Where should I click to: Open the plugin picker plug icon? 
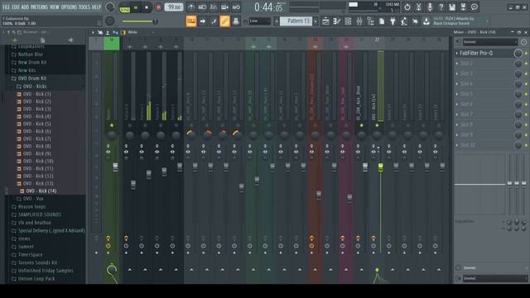point(393,22)
